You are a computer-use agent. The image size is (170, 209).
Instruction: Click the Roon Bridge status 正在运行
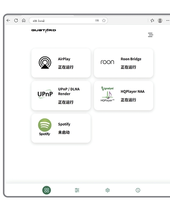point(128,67)
